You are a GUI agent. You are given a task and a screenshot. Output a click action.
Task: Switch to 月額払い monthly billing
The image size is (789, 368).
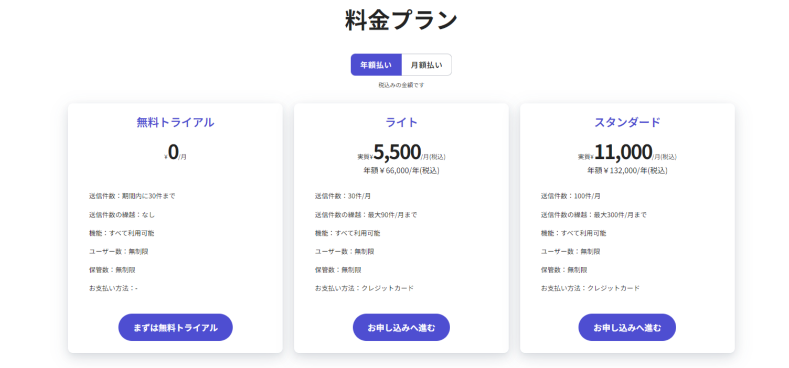(x=426, y=65)
